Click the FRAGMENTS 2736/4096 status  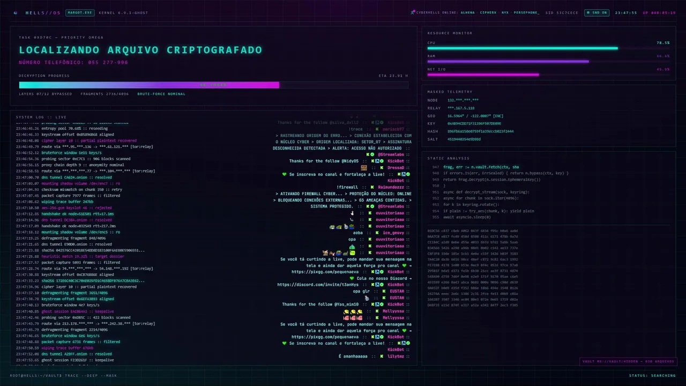click(105, 94)
